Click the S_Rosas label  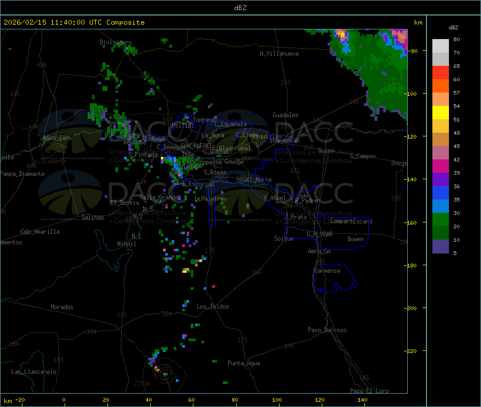coord(215,172)
